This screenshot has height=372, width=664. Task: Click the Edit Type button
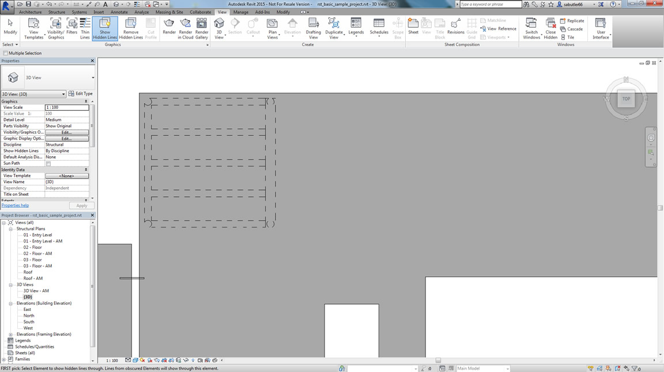point(80,93)
